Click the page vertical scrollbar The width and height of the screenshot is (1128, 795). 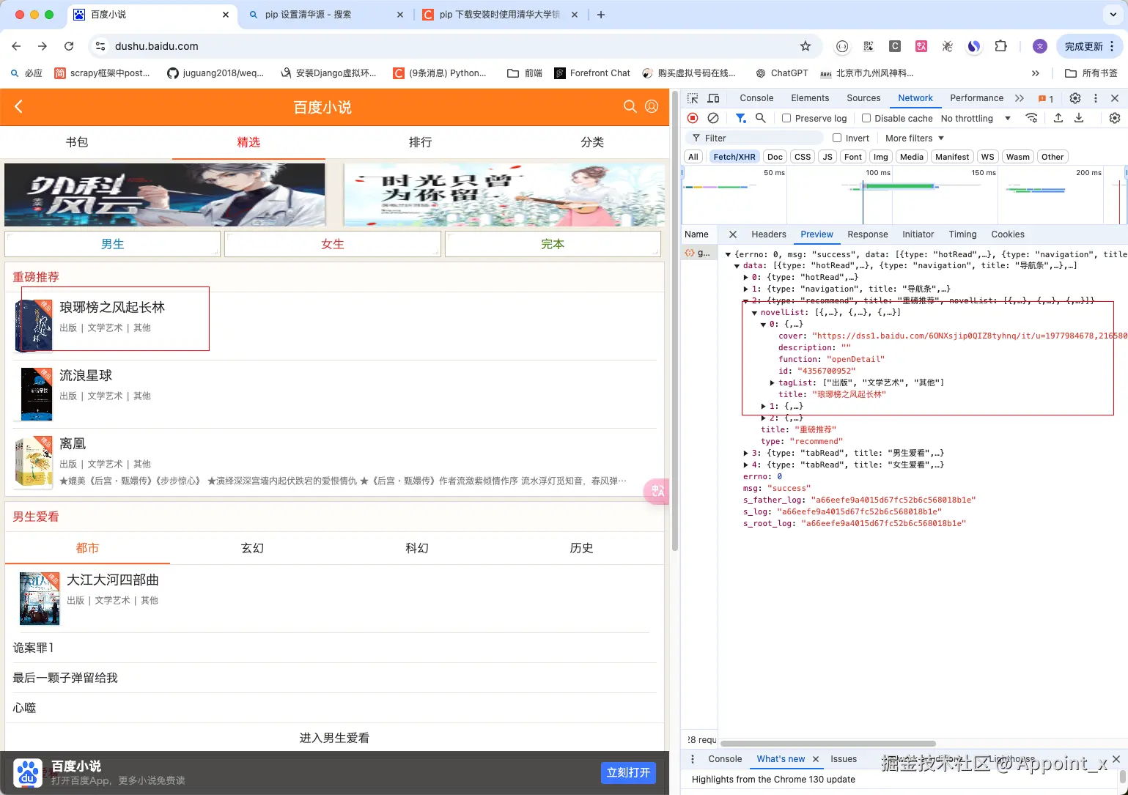click(x=675, y=322)
